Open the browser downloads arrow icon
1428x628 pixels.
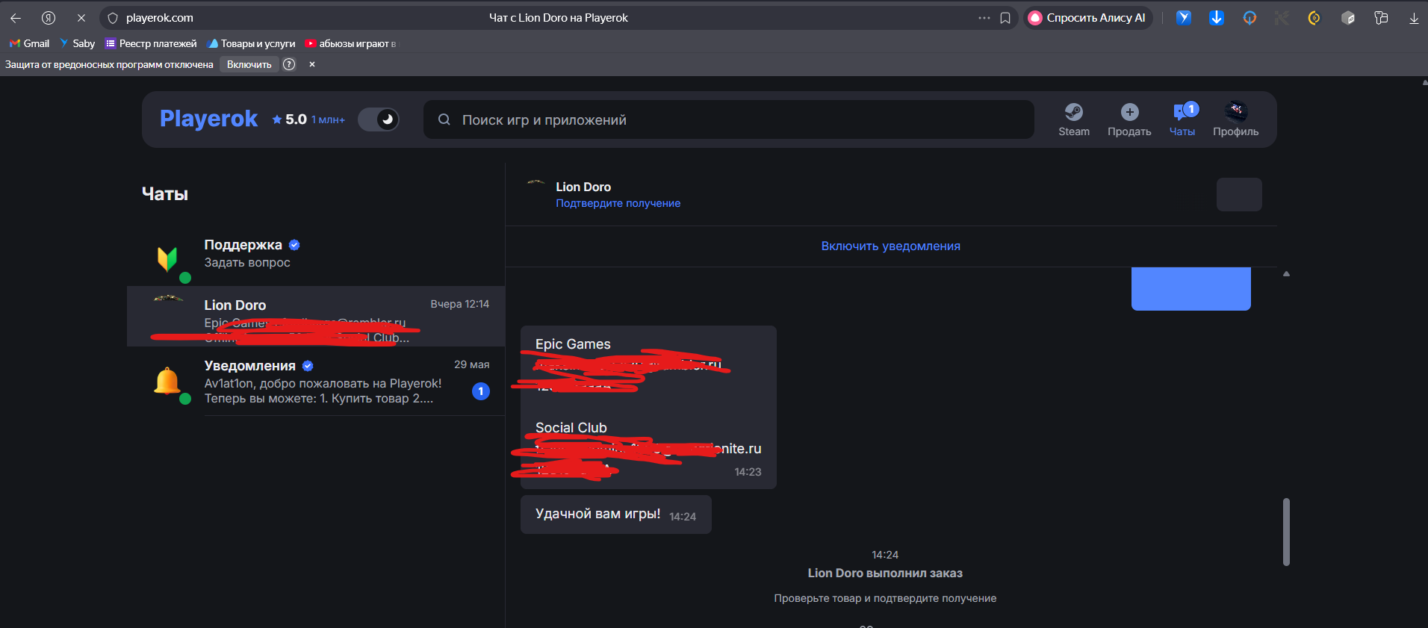pyautogui.click(x=1413, y=18)
